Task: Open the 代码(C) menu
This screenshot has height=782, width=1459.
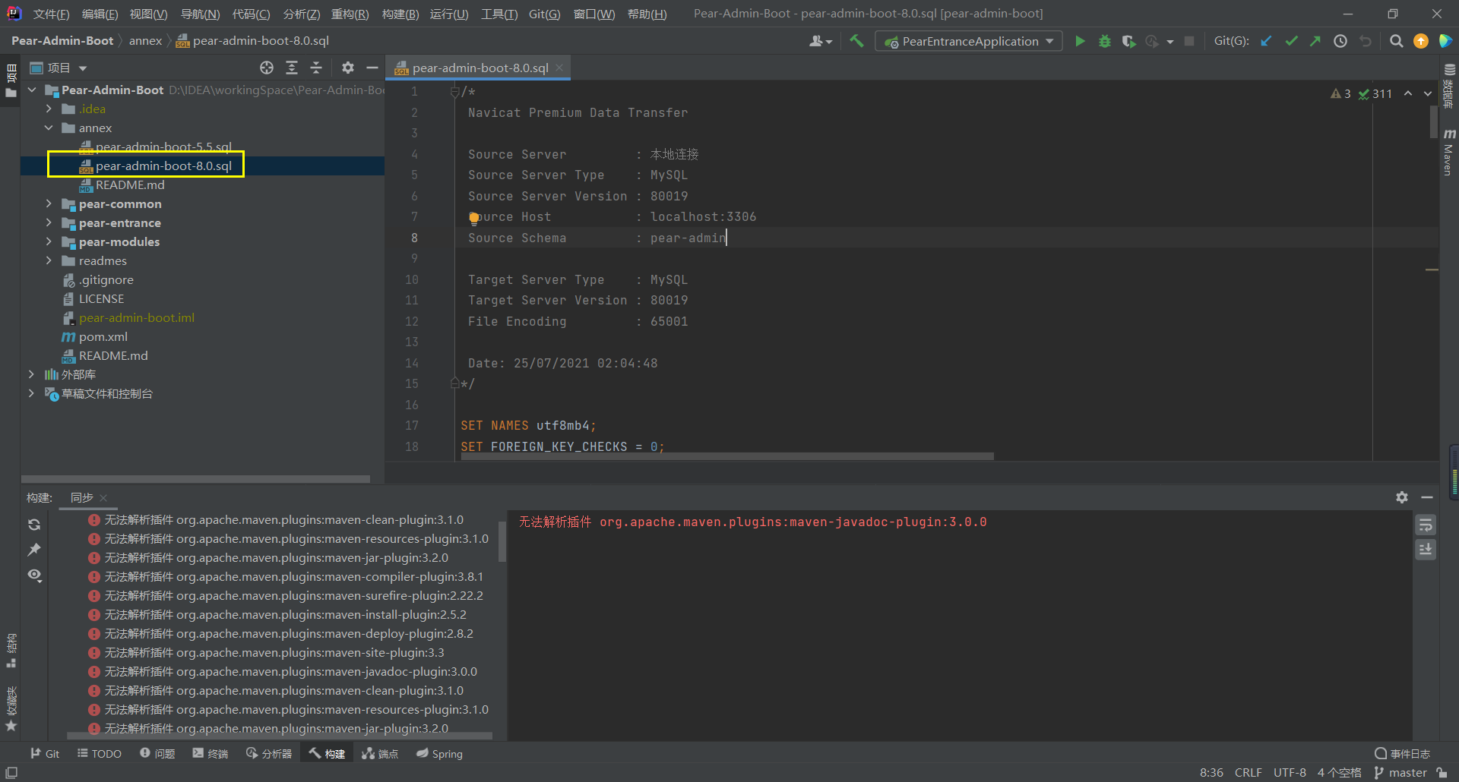Action: tap(251, 13)
